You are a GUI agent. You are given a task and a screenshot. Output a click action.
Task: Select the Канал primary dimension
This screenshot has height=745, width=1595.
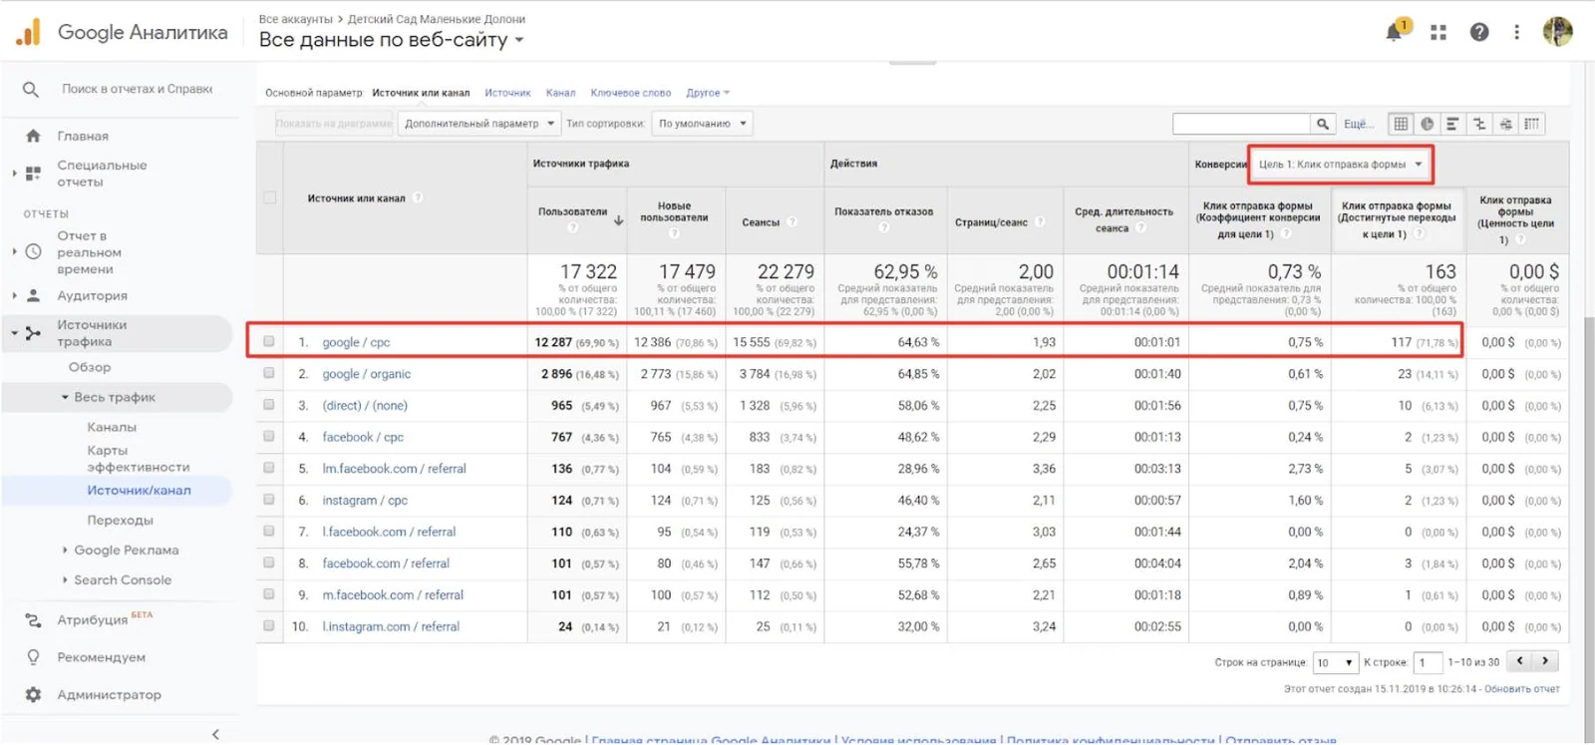click(x=560, y=93)
